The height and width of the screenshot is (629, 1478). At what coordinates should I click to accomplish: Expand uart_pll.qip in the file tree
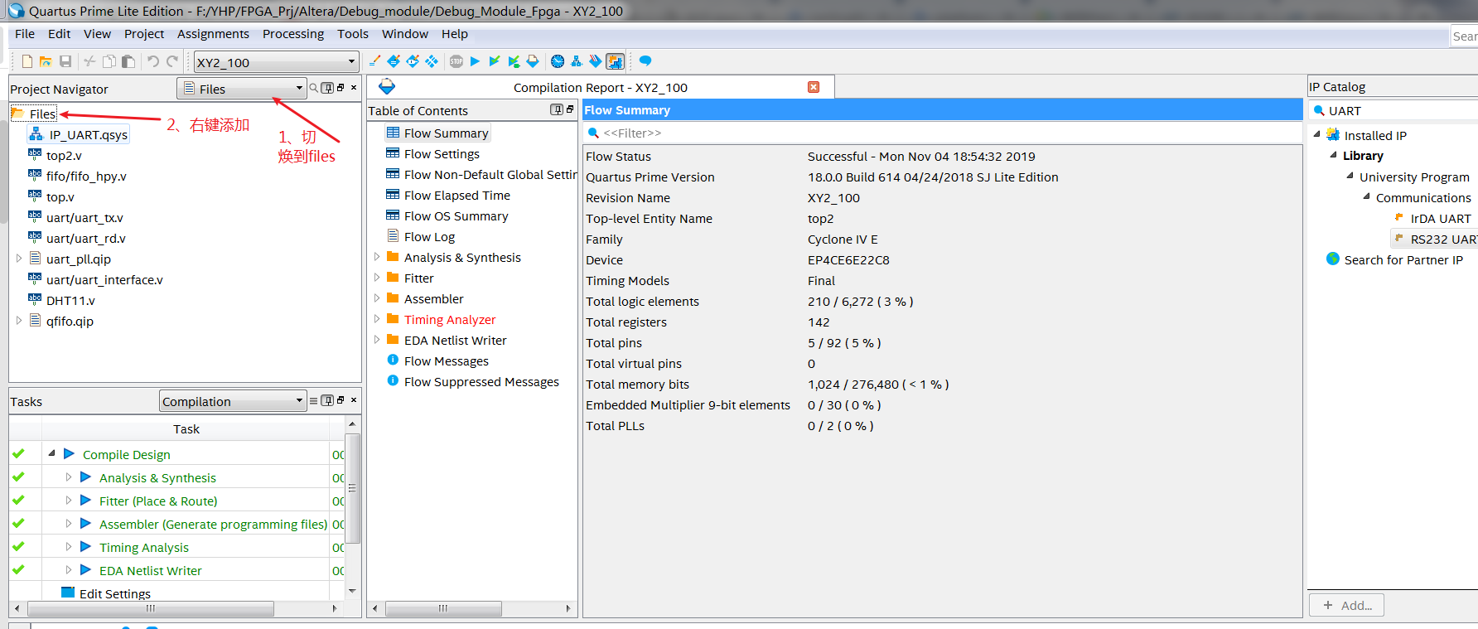[x=19, y=259]
